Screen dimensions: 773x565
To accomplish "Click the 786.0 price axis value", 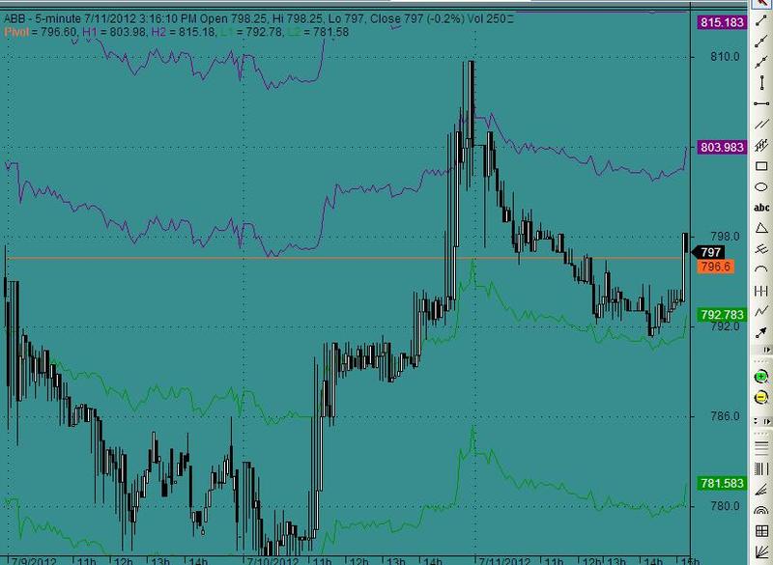I will tap(725, 416).
